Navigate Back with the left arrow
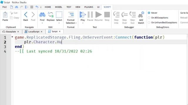Screen dimensions: 188x105 (26, 15)
